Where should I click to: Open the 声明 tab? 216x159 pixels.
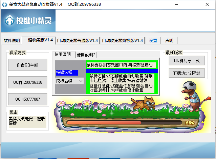click(169, 41)
